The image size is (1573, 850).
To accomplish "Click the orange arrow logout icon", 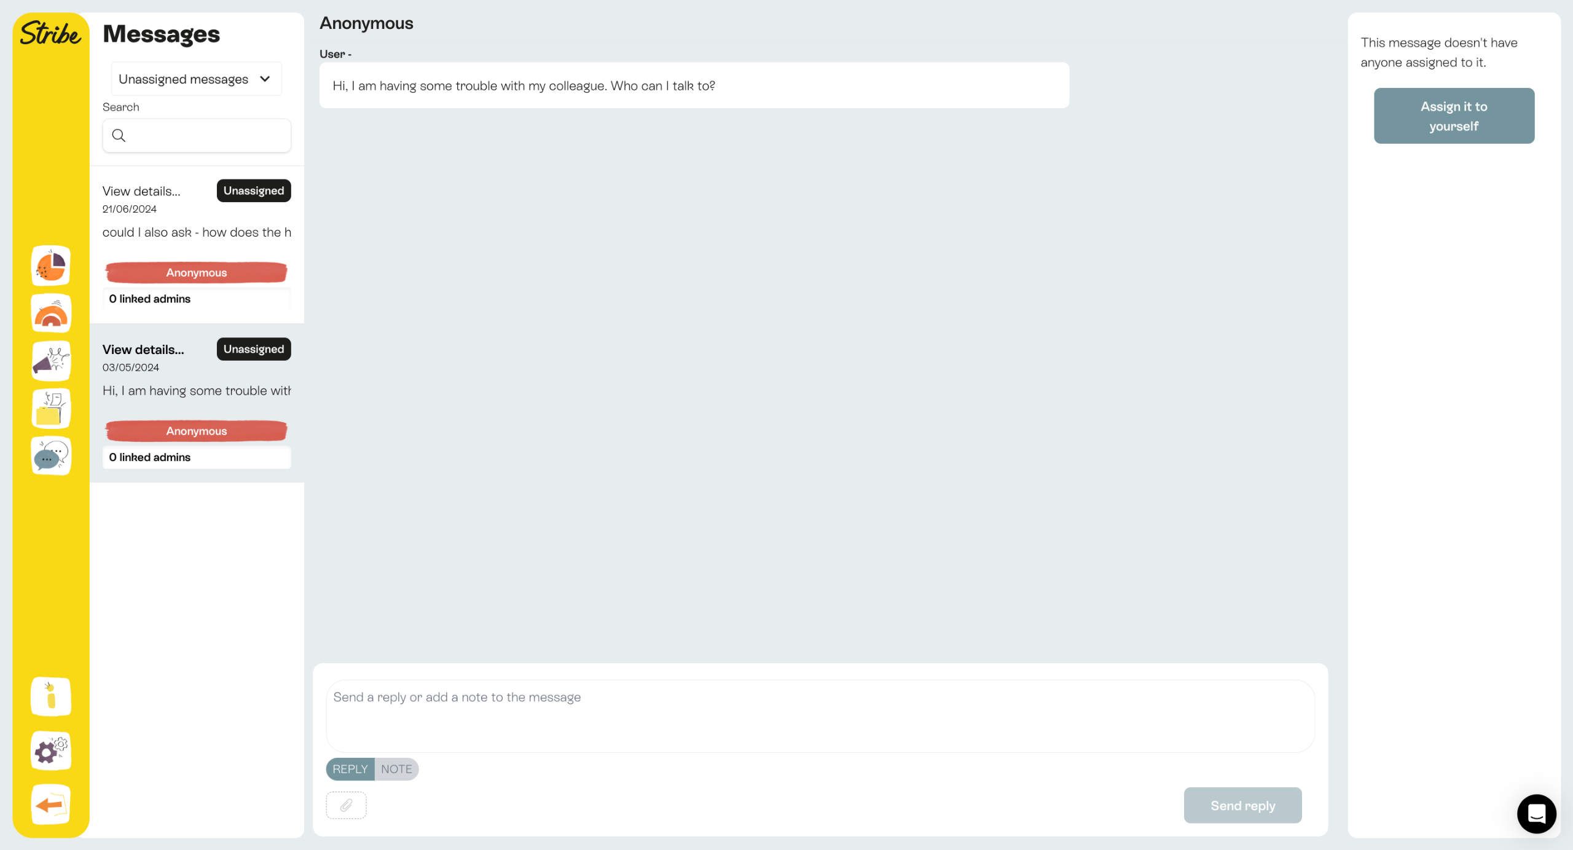I will pyautogui.click(x=51, y=805).
